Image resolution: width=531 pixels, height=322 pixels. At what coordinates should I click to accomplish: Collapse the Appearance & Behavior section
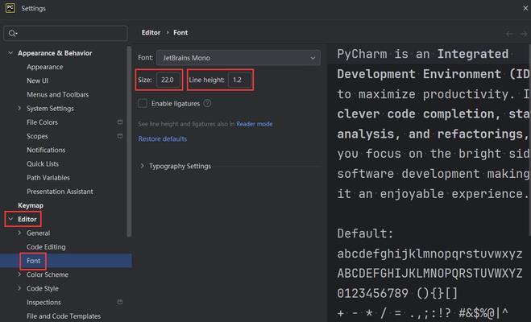10,53
